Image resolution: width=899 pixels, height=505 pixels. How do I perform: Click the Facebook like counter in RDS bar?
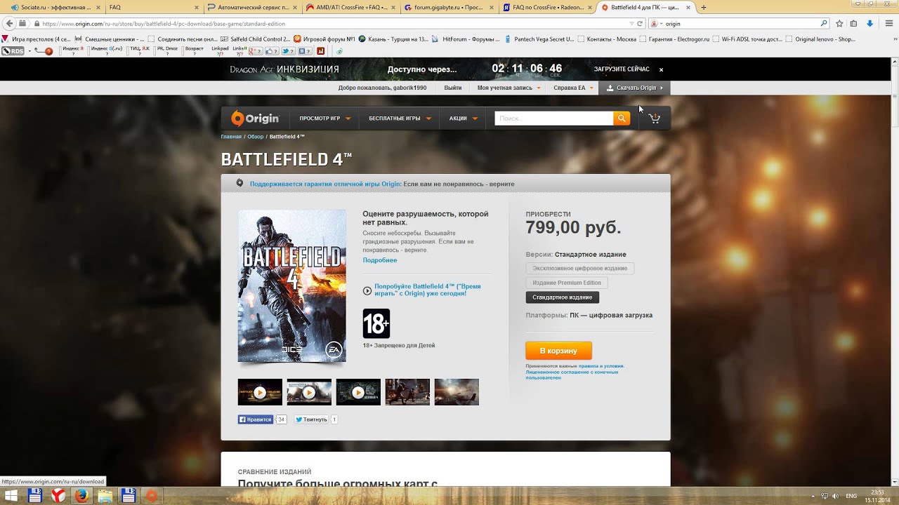pos(271,50)
